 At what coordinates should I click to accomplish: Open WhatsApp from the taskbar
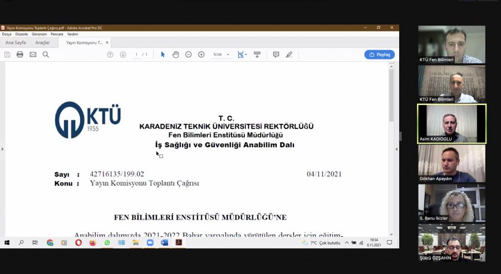click(107, 243)
